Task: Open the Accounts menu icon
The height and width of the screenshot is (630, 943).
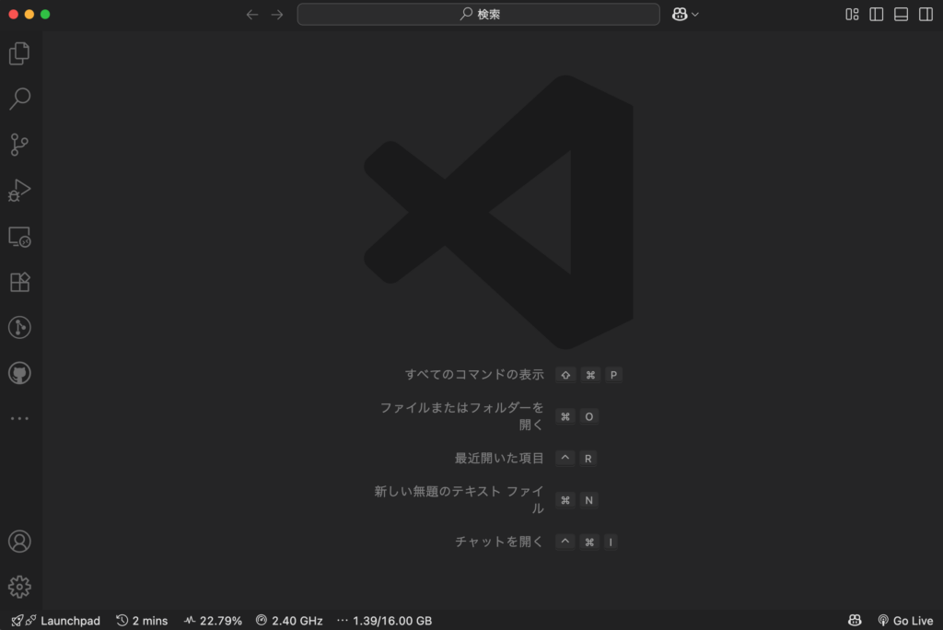Action: pyautogui.click(x=19, y=542)
